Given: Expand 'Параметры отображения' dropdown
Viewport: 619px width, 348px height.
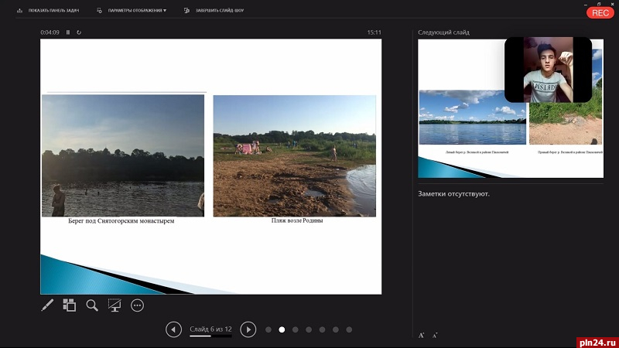Looking at the screenshot, I should pos(132,11).
